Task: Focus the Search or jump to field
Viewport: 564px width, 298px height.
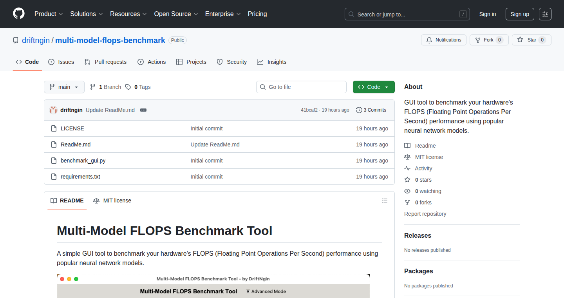Action: tap(407, 14)
